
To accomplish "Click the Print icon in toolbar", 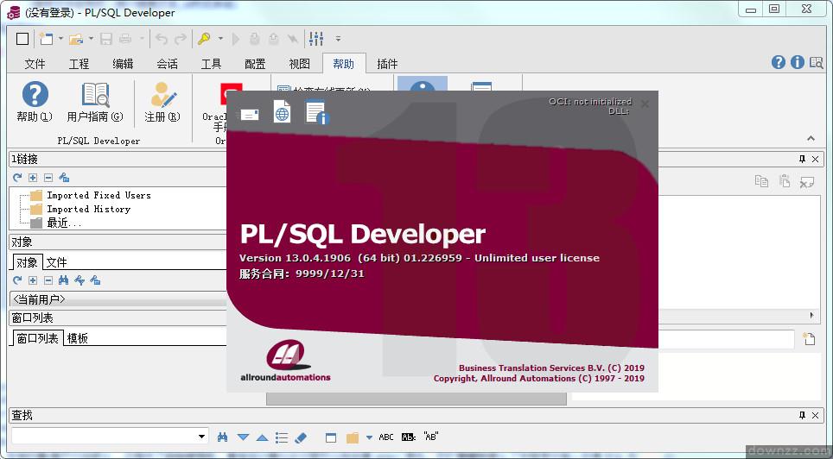I will pyautogui.click(x=125, y=39).
